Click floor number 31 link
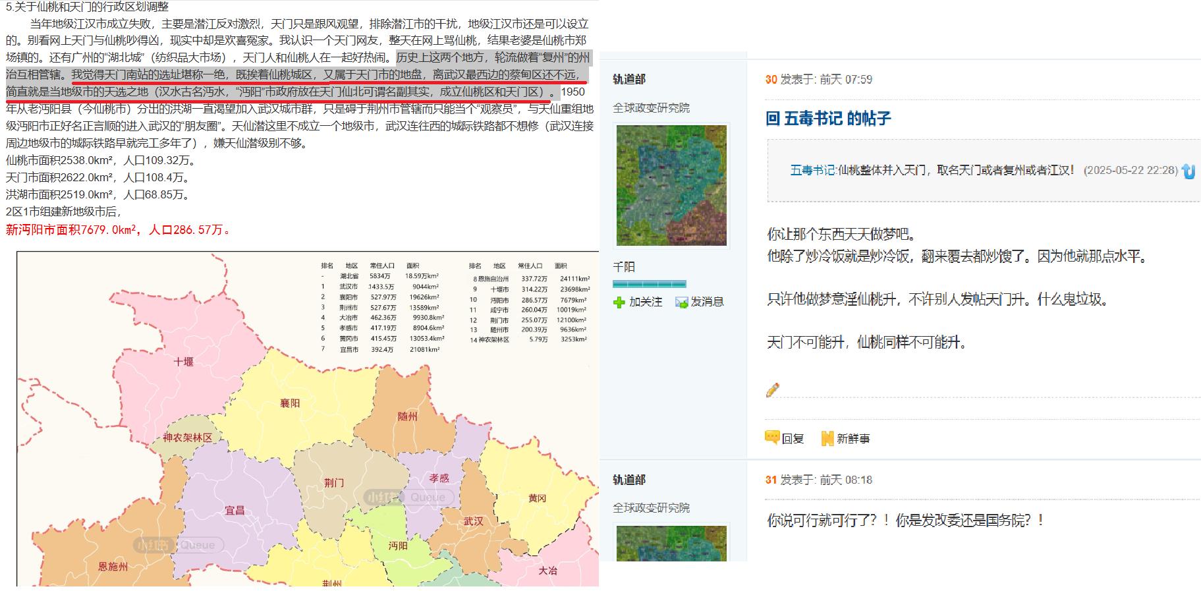The image size is (1201, 597). coord(771,480)
